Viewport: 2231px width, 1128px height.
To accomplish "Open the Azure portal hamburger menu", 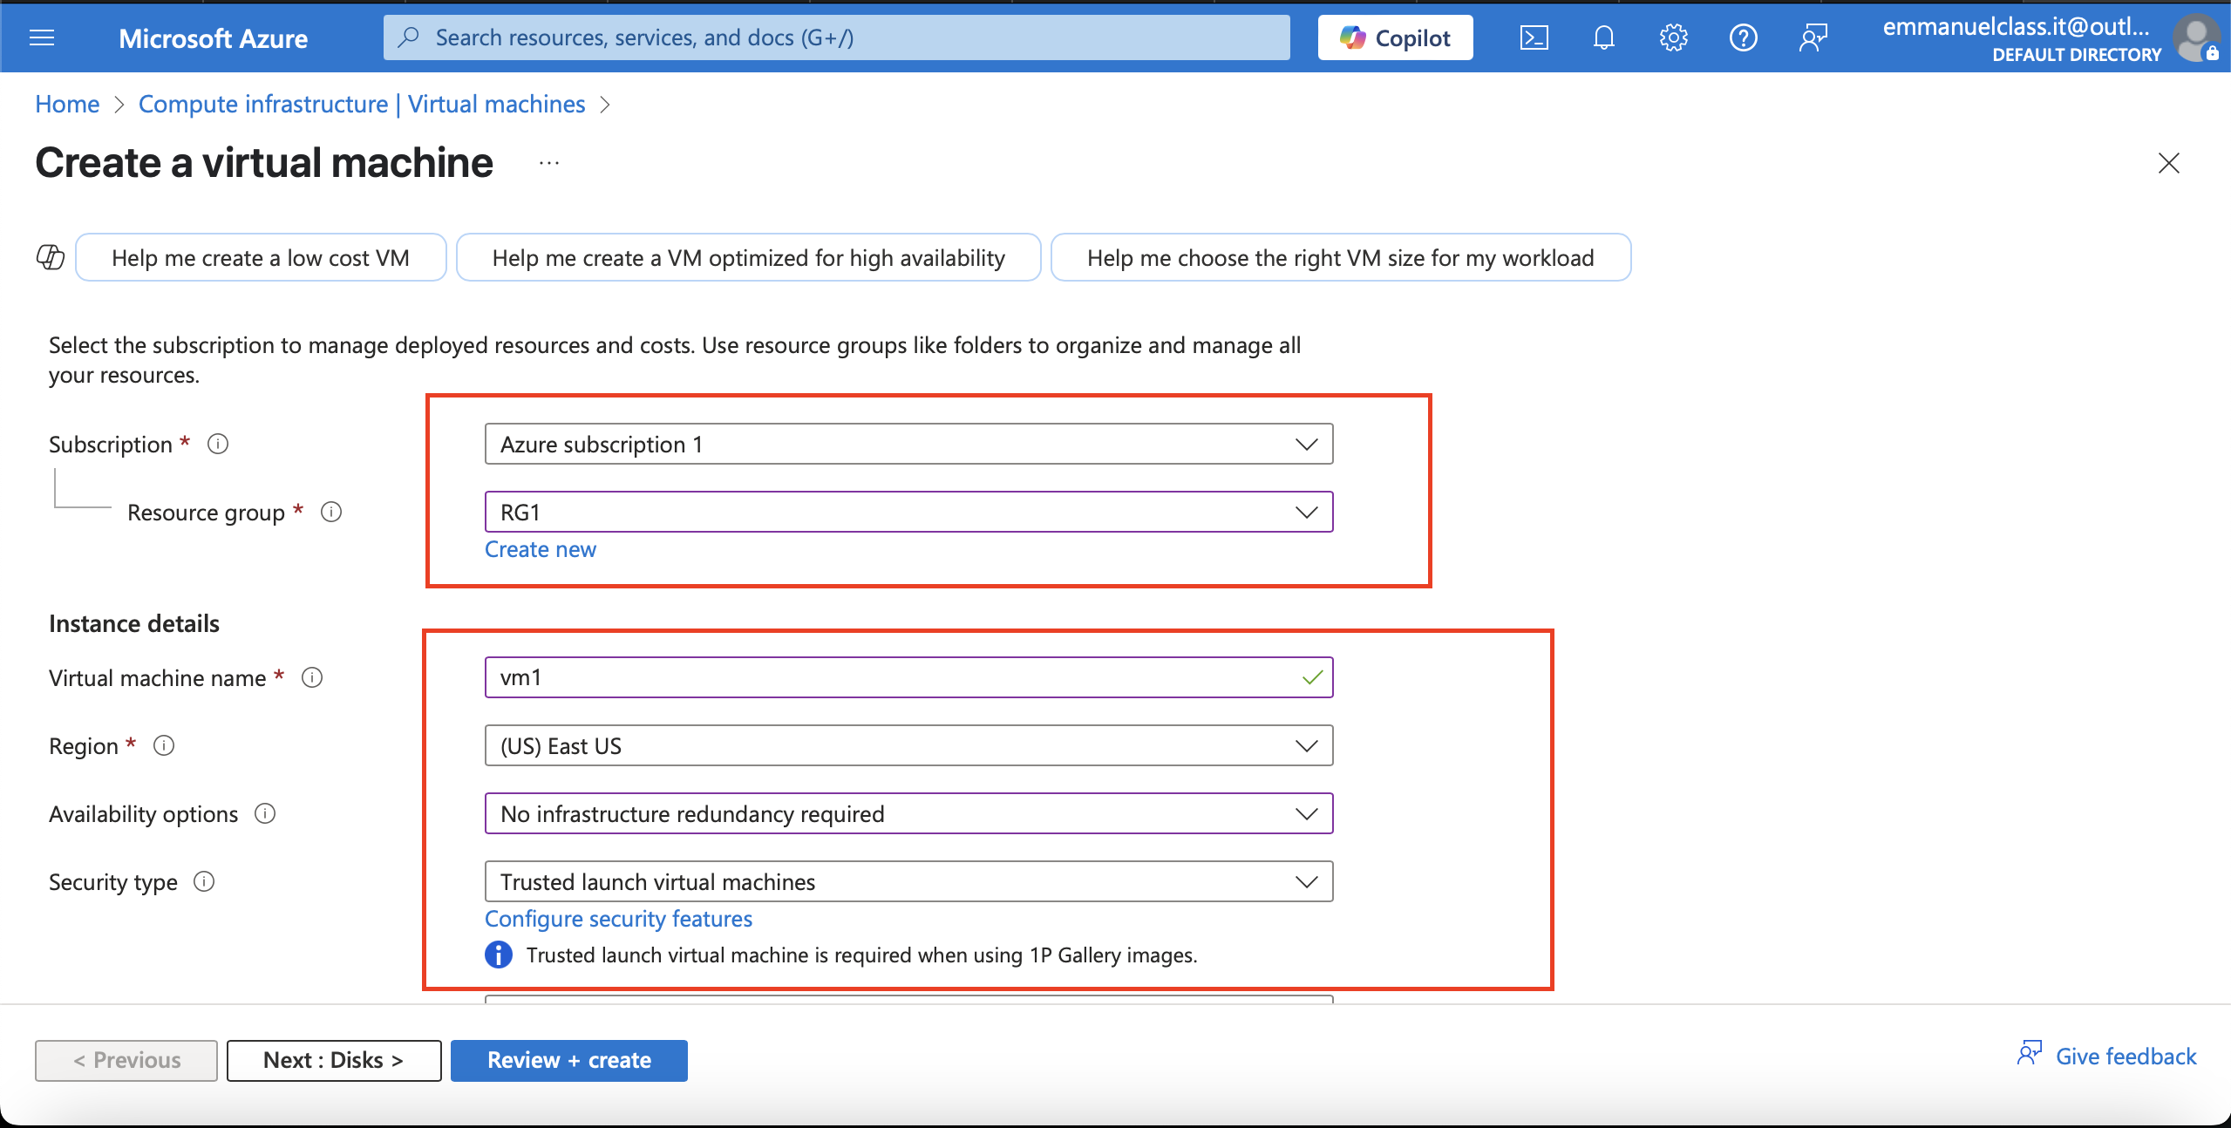I will click(42, 37).
